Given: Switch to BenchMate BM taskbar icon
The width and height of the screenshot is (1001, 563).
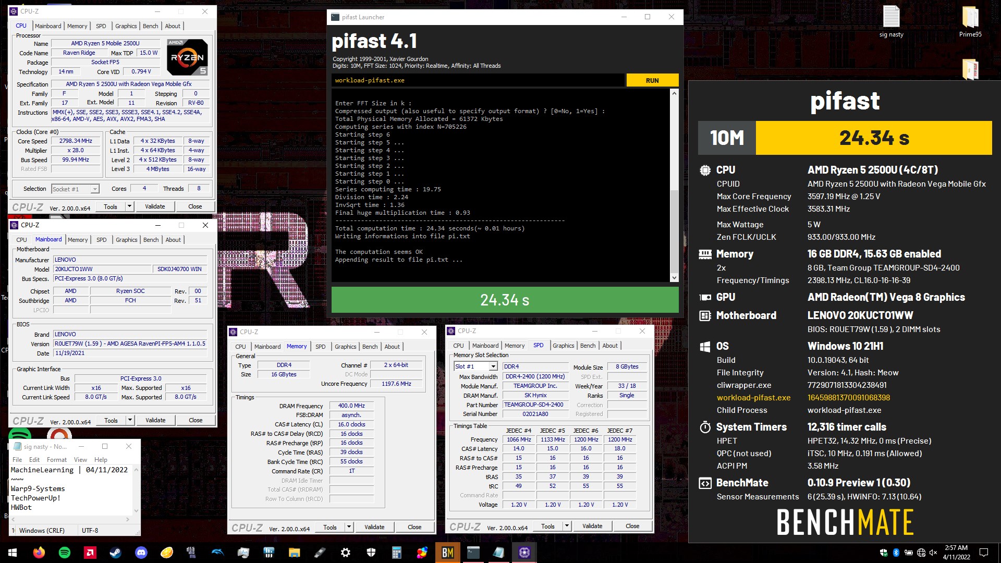Looking at the screenshot, I should point(448,553).
